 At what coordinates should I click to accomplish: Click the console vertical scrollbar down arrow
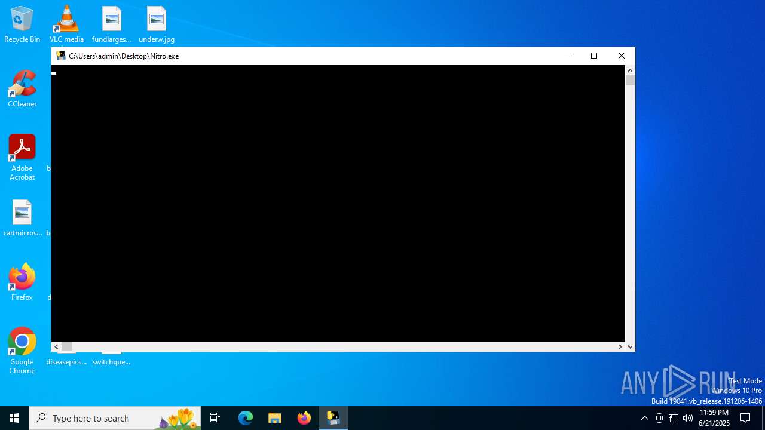[x=630, y=346]
